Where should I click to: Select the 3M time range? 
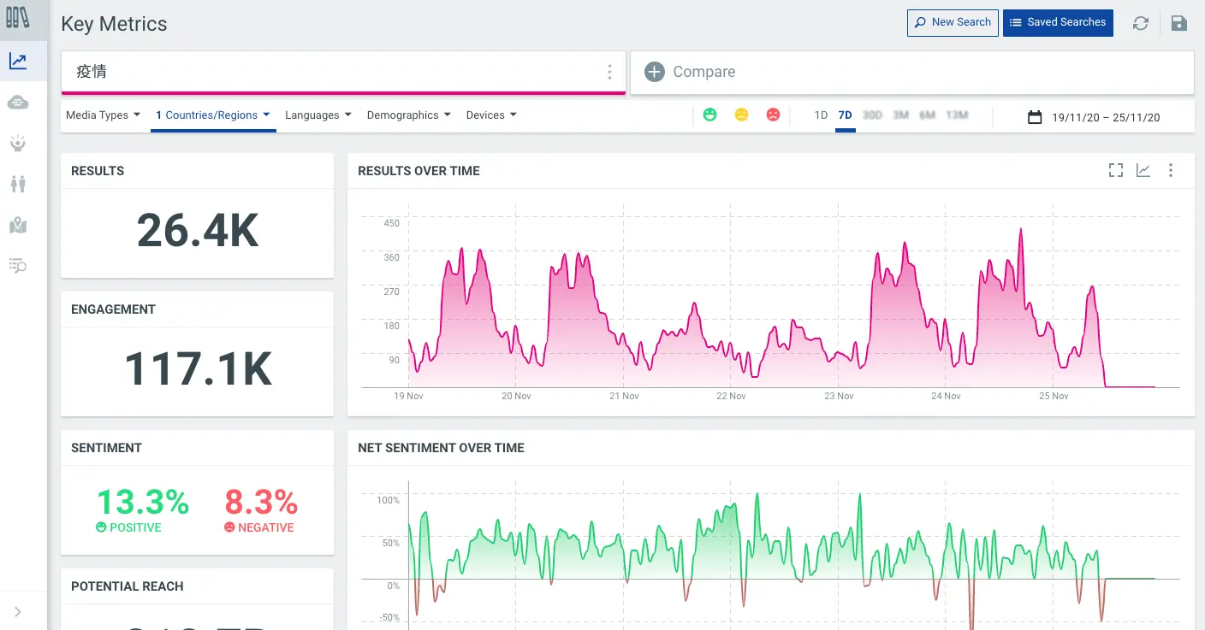[900, 115]
